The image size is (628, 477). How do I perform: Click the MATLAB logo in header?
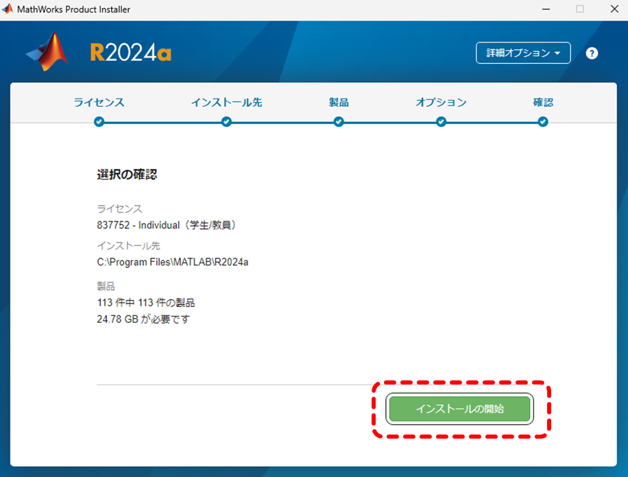(x=47, y=52)
